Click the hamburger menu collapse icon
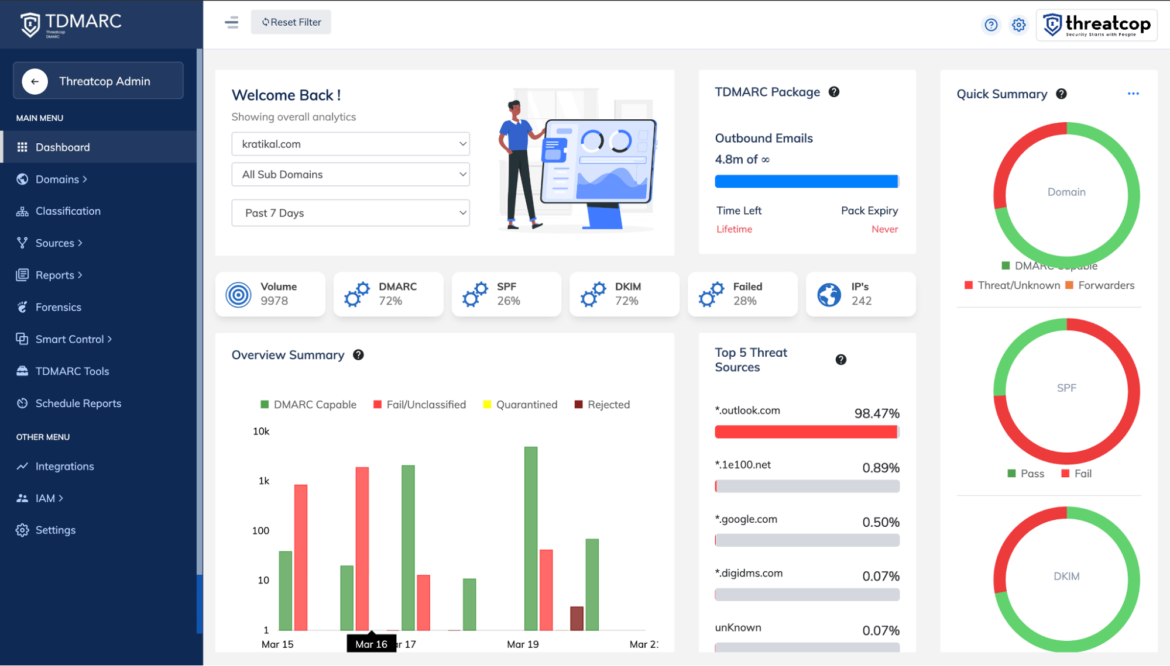The image size is (1170, 666). [x=231, y=22]
